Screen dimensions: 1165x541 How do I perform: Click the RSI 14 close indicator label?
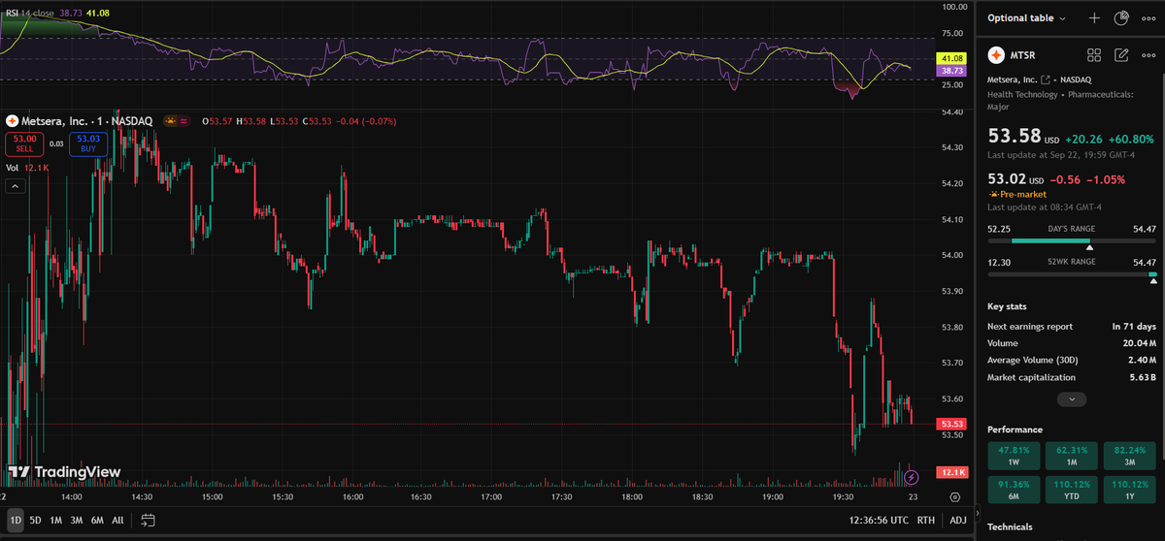28,14
